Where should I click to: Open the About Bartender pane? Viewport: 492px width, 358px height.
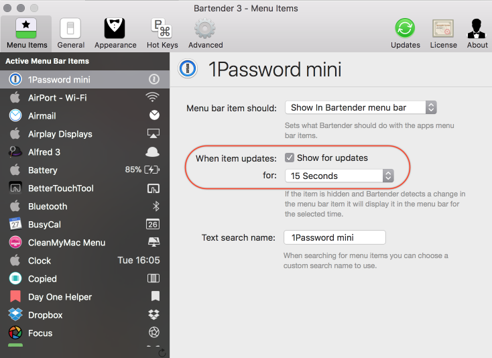point(477,34)
